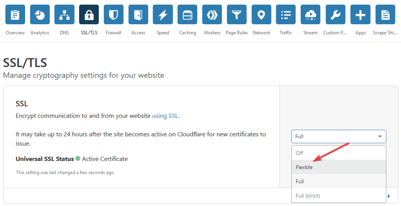
Task: Open the Analytics pie chart icon
Action: tap(40, 14)
